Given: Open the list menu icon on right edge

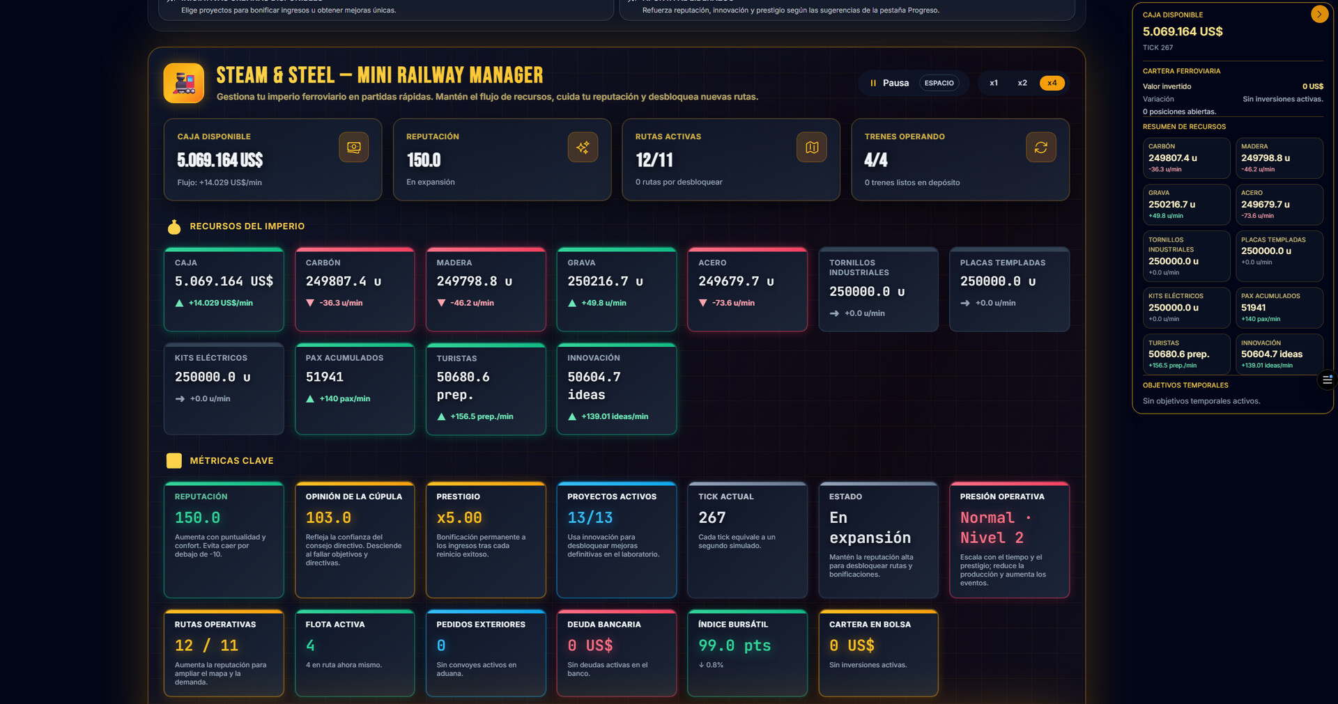Looking at the screenshot, I should point(1327,380).
